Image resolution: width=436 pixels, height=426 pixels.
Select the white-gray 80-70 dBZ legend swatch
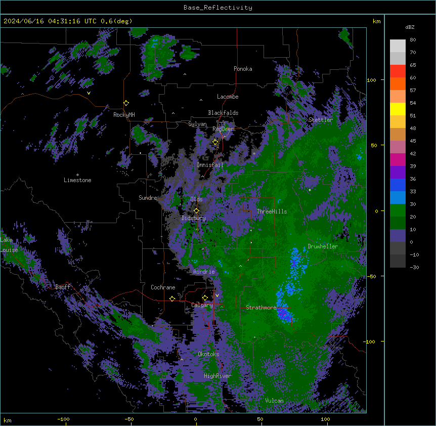tap(398, 46)
